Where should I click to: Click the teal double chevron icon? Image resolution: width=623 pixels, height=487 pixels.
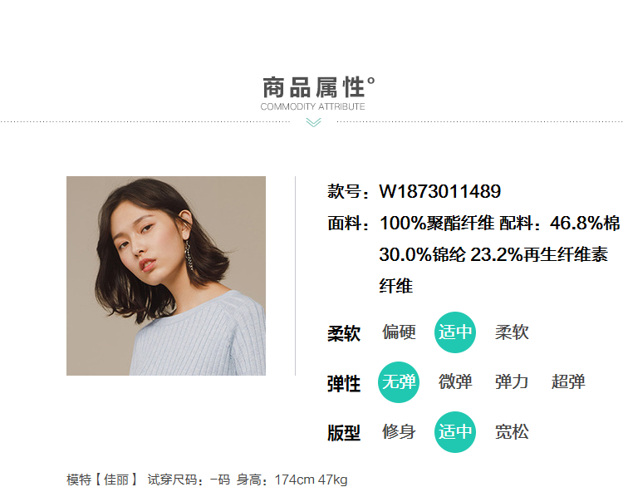coord(313,122)
